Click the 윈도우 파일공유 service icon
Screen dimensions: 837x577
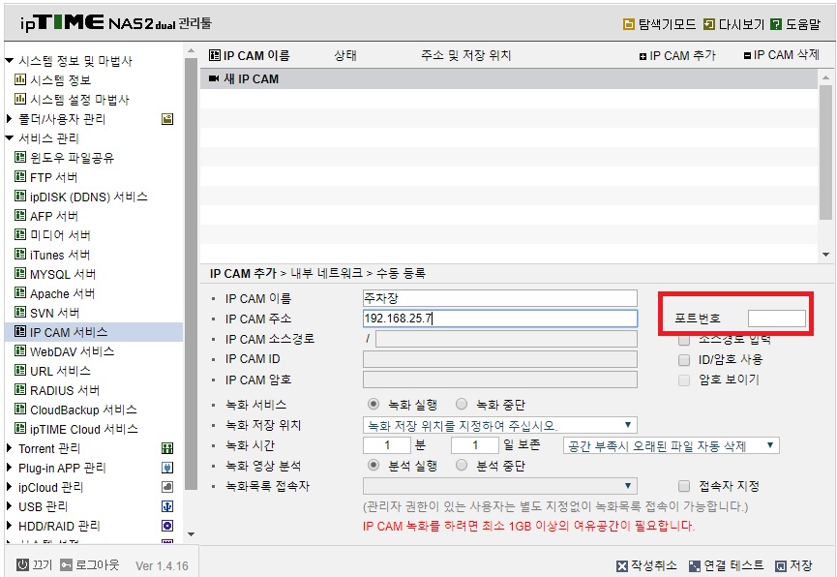point(20,157)
